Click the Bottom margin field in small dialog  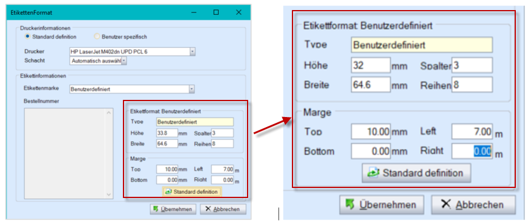(167, 180)
